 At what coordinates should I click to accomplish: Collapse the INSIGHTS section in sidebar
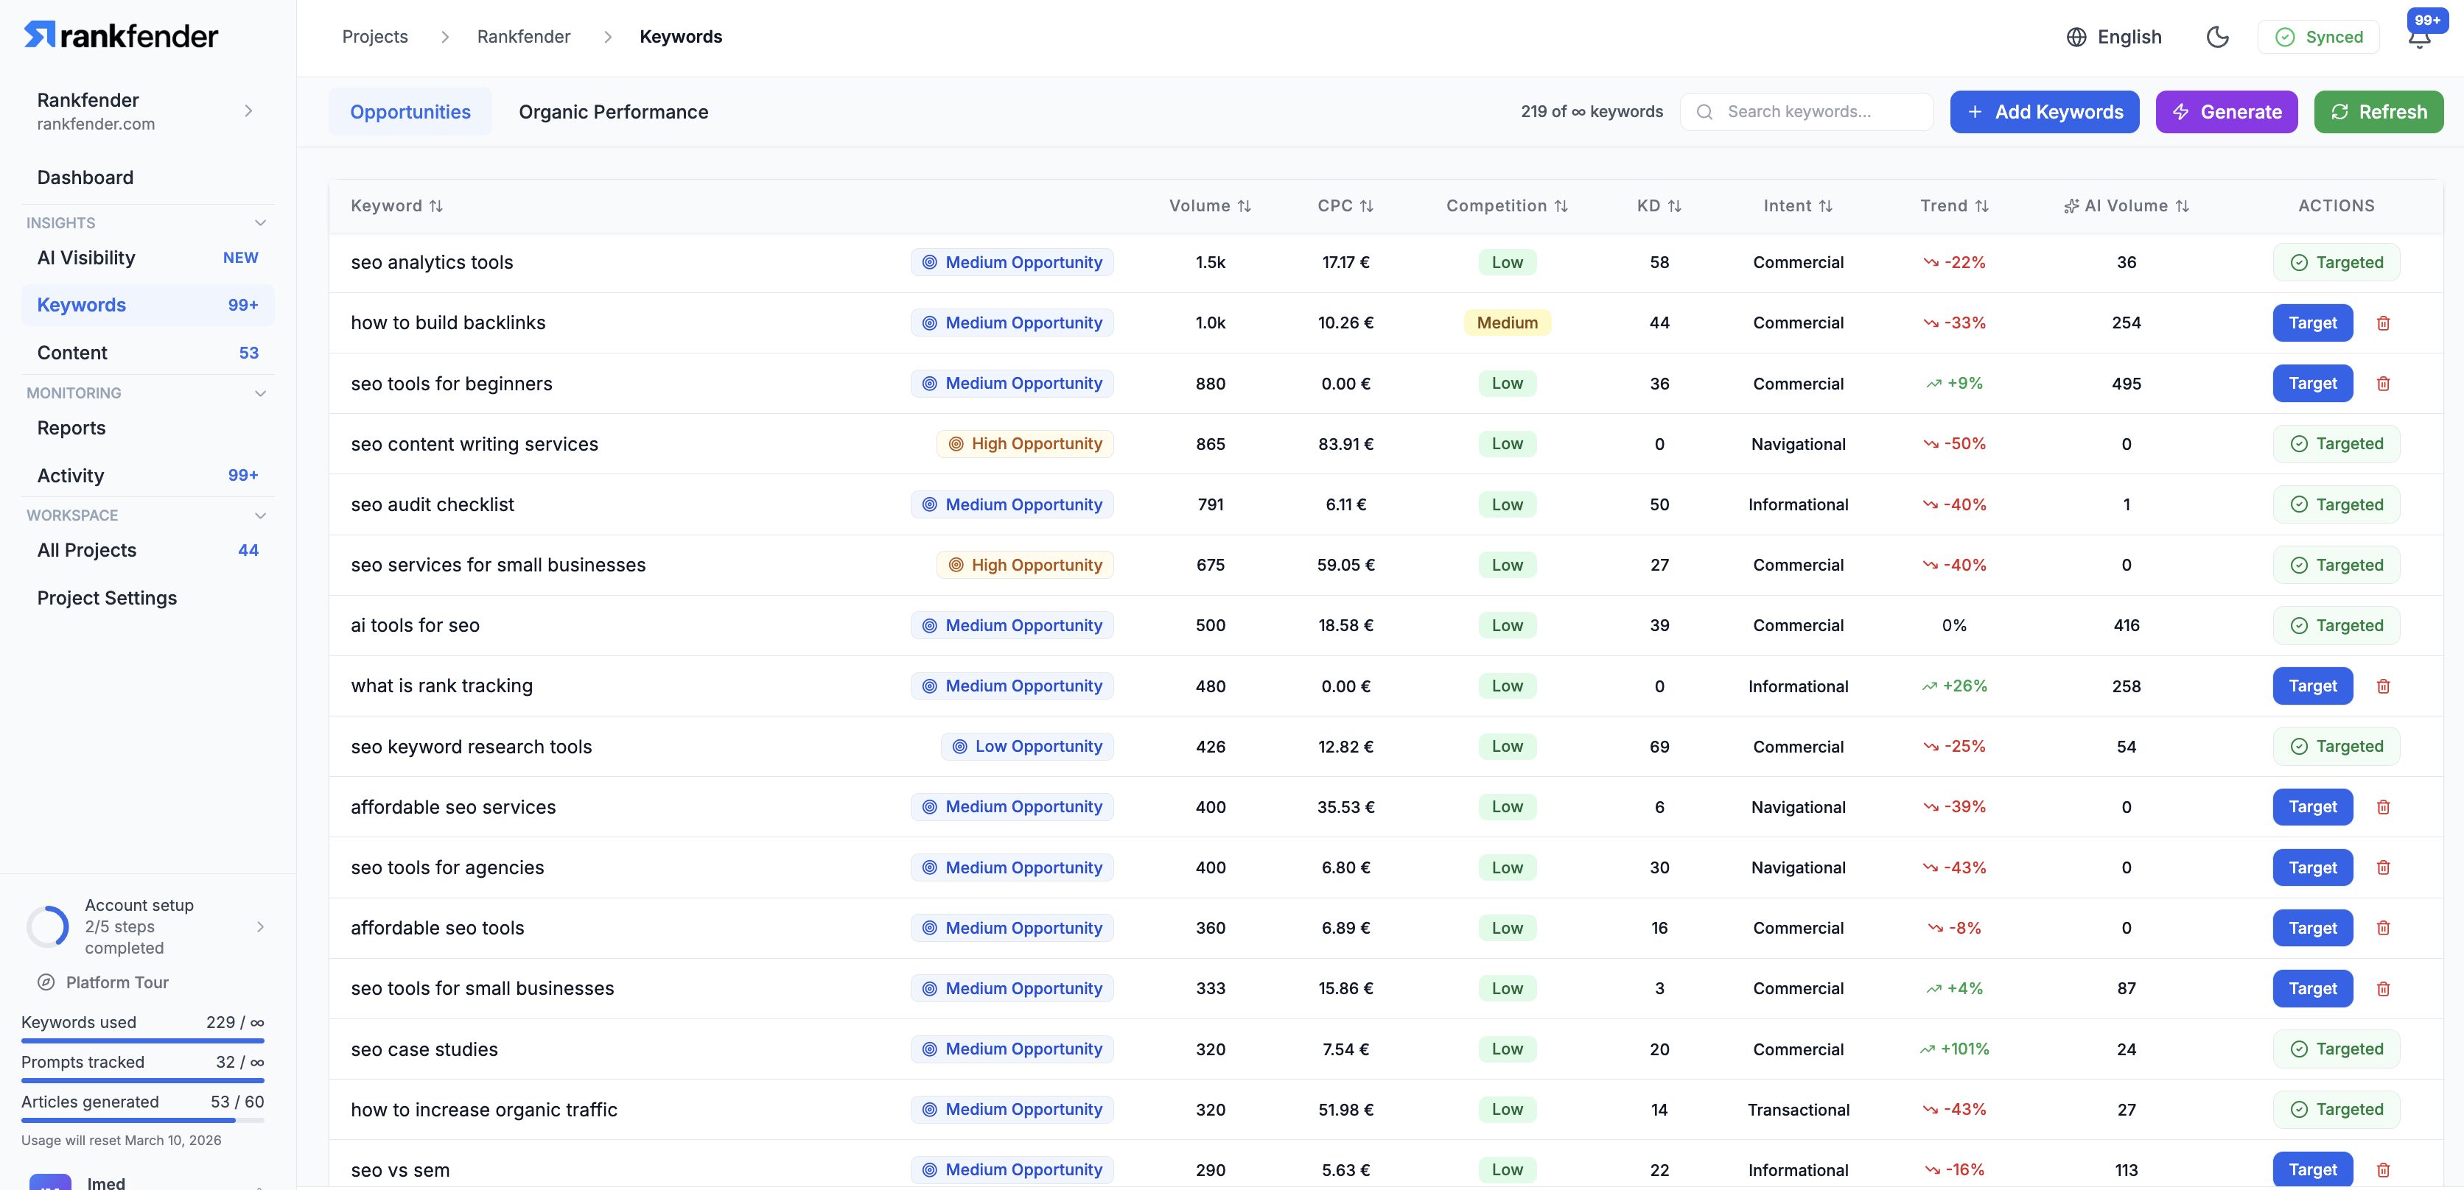261,222
